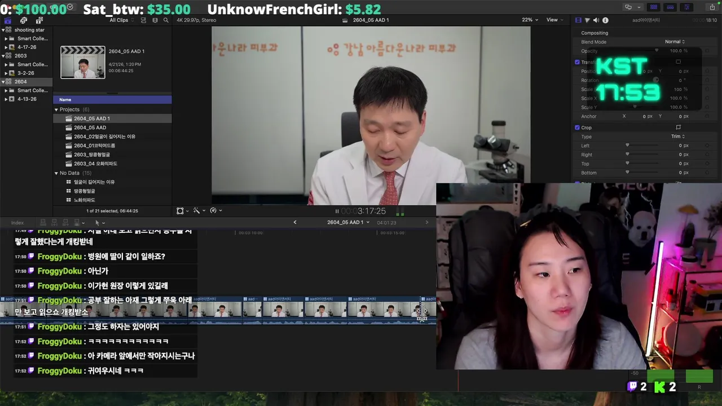Show the Color inspector triangle icon
The image size is (722, 406).
587,20
